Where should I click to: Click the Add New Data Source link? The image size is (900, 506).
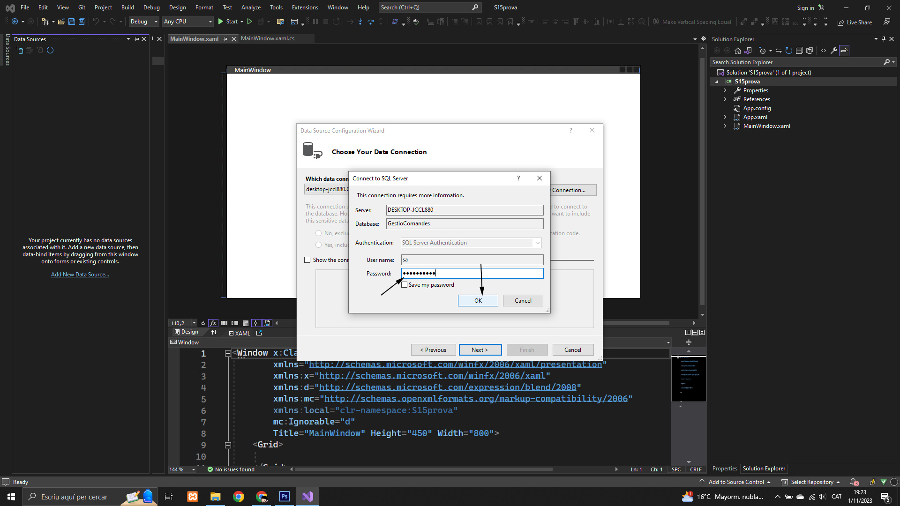pyautogui.click(x=80, y=275)
